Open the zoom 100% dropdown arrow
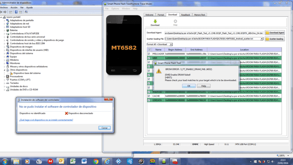 (288, 155)
